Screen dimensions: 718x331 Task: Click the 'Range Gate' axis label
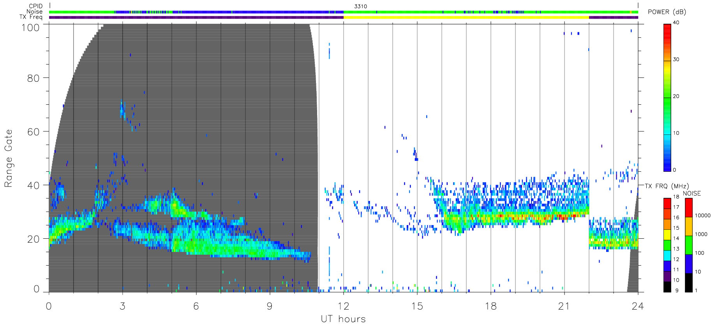9,158
